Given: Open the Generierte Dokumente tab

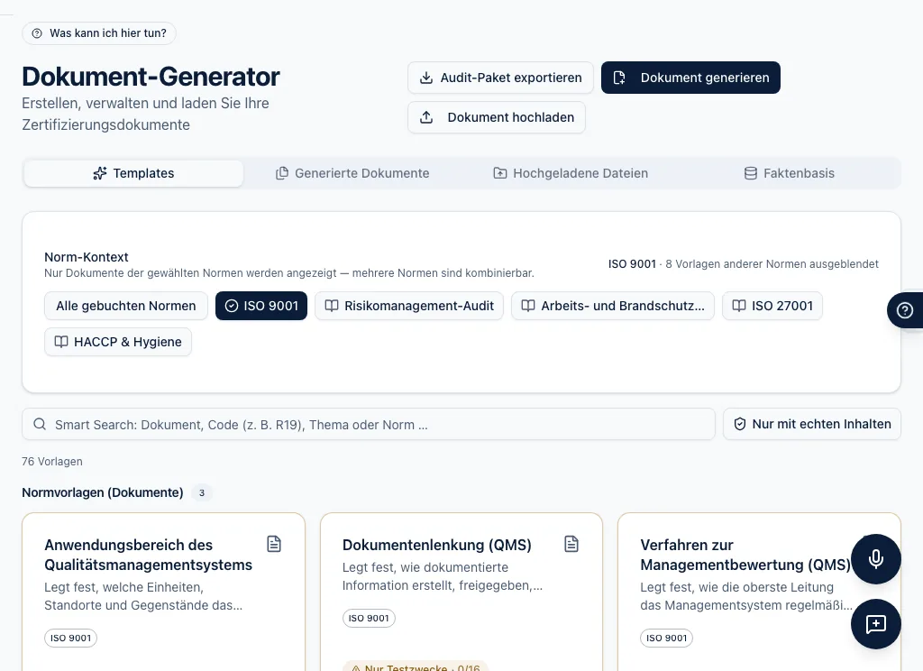Looking at the screenshot, I should [352, 173].
